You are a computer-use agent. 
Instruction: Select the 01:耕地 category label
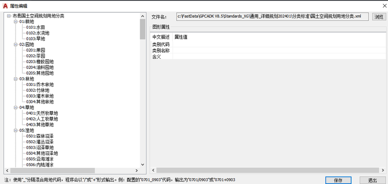(x=27, y=21)
